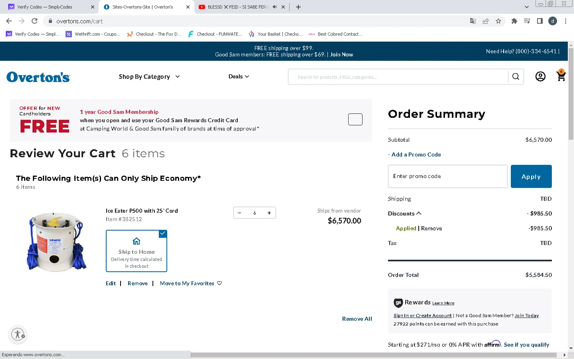Edit the Ice Eater cart item
The width and height of the screenshot is (574, 359).
(111, 284)
